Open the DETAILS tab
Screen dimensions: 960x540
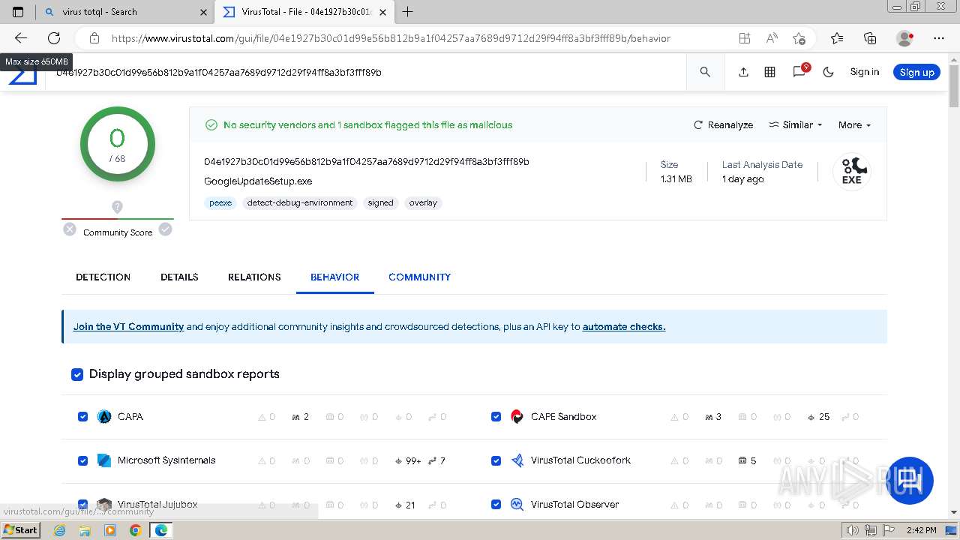[179, 277]
